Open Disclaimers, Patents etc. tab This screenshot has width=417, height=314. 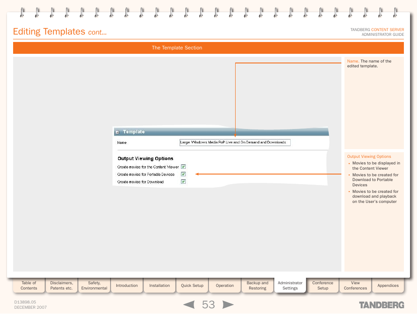(x=62, y=286)
